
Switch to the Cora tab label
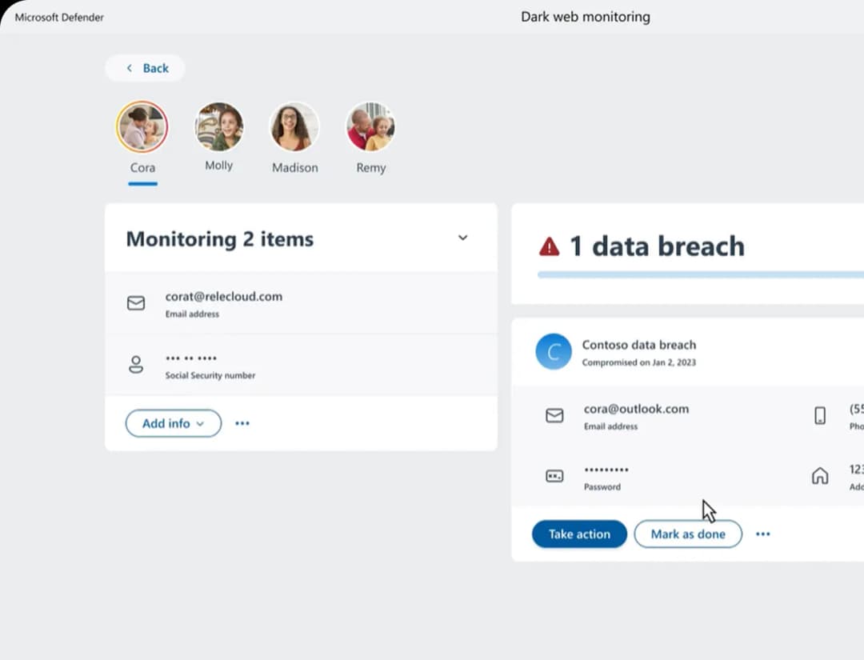point(142,167)
